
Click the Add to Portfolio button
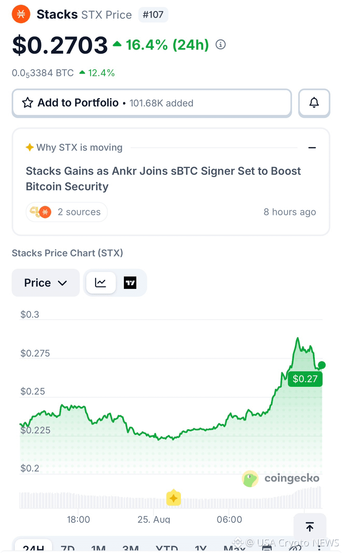tap(152, 103)
